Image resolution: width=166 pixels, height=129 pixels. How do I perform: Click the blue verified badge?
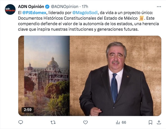click(47, 7)
